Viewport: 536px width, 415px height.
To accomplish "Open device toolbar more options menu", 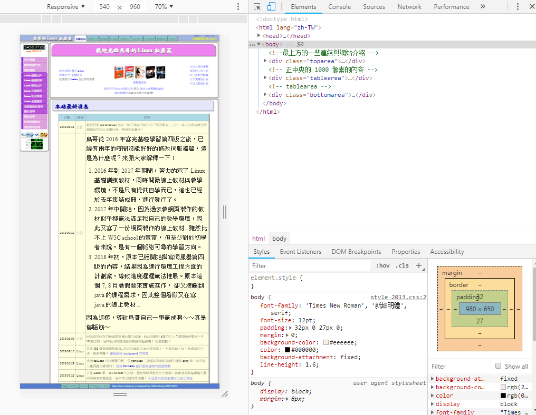I will [x=238, y=7].
